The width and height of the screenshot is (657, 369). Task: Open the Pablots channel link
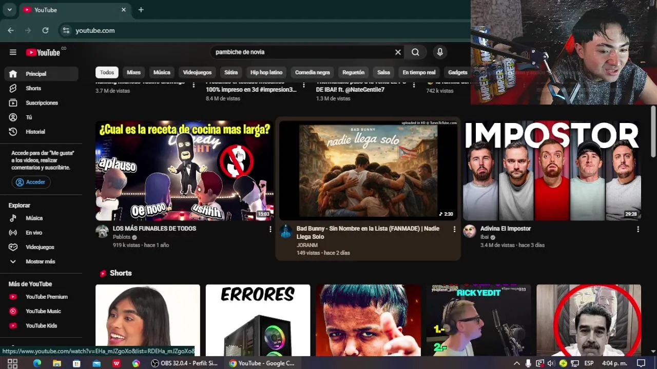(x=122, y=237)
